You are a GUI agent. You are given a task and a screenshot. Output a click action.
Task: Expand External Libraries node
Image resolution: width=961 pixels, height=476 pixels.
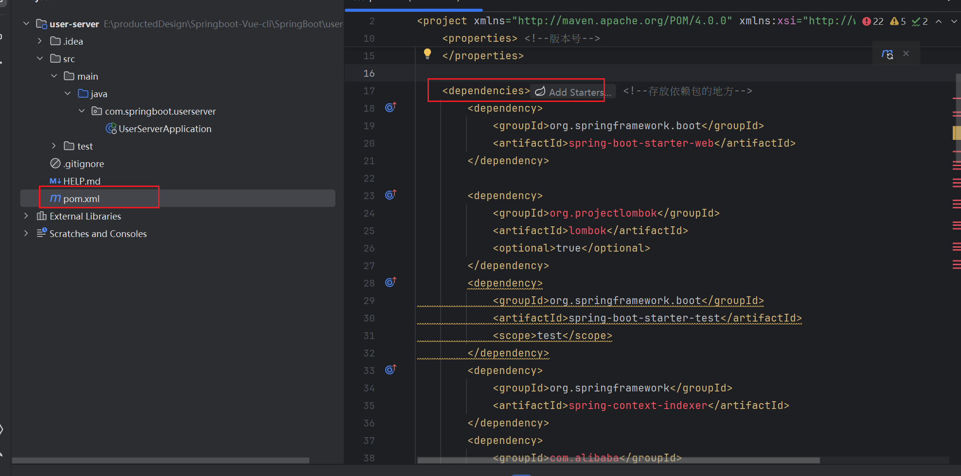26,216
